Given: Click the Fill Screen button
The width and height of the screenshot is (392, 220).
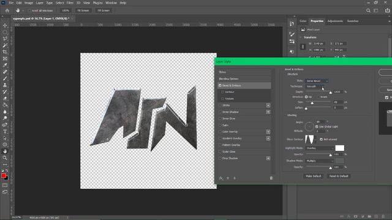Looking at the screenshot, I should (x=104, y=11).
